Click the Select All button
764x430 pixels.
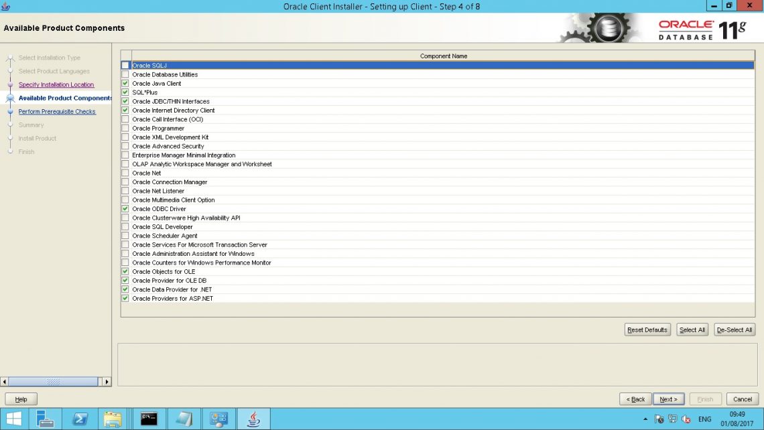point(692,330)
